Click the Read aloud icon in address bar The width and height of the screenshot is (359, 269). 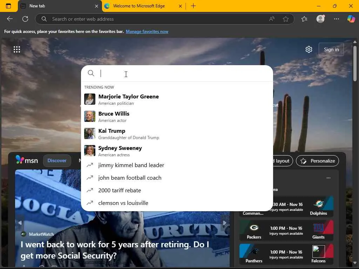[x=272, y=19]
